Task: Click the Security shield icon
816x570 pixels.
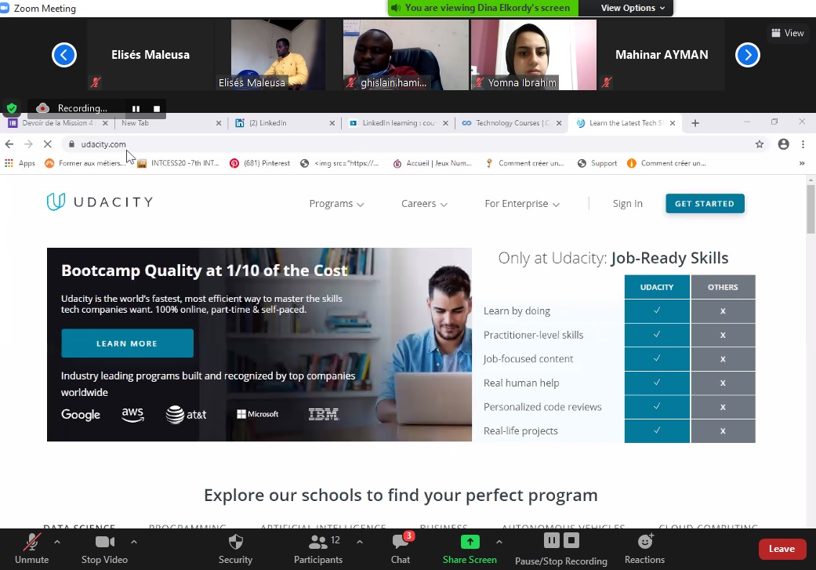Action: click(235, 542)
